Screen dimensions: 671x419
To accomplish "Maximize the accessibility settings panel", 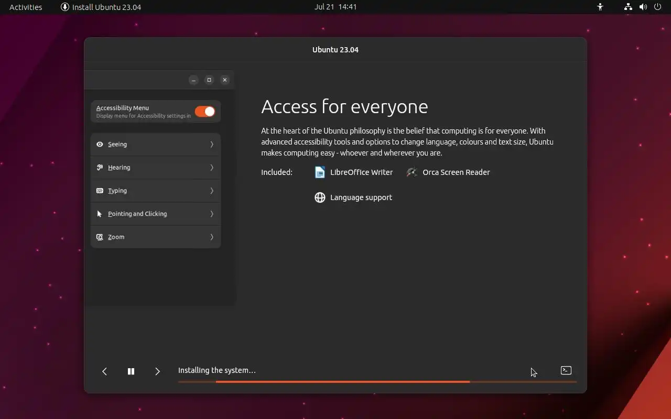I will [x=209, y=80].
